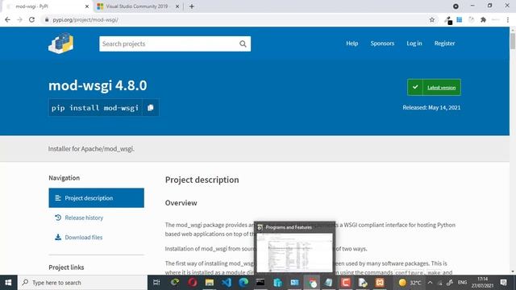
Task: Open the Chrome three-dot menu
Action: coord(508,19)
